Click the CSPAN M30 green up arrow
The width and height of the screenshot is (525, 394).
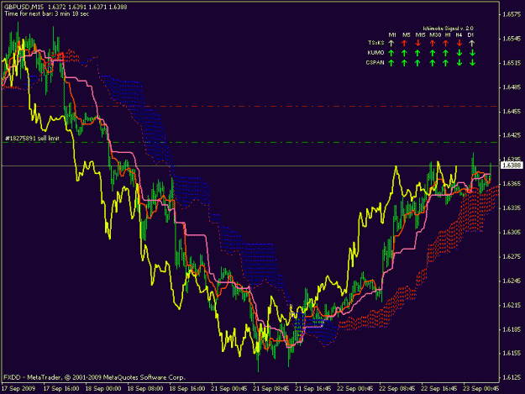(x=433, y=63)
